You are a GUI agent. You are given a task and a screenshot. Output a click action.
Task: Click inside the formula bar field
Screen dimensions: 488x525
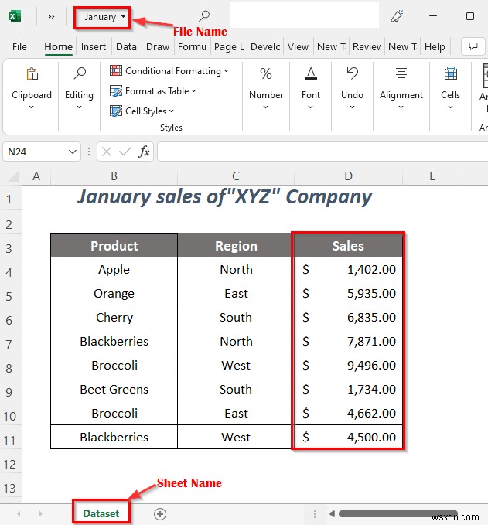coord(322,152)
